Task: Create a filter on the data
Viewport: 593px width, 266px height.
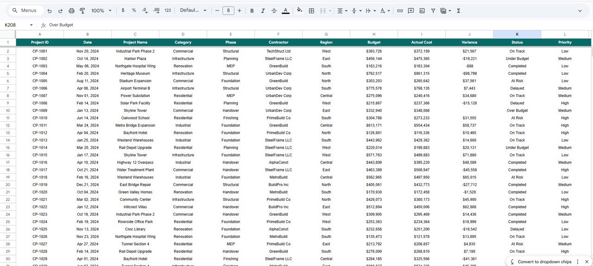Action: tap(433, 10)
